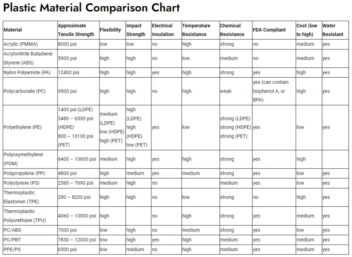Select the 12400 psi tensile strength cell
This screenshot has height=257, width=352.
point(69,72)
